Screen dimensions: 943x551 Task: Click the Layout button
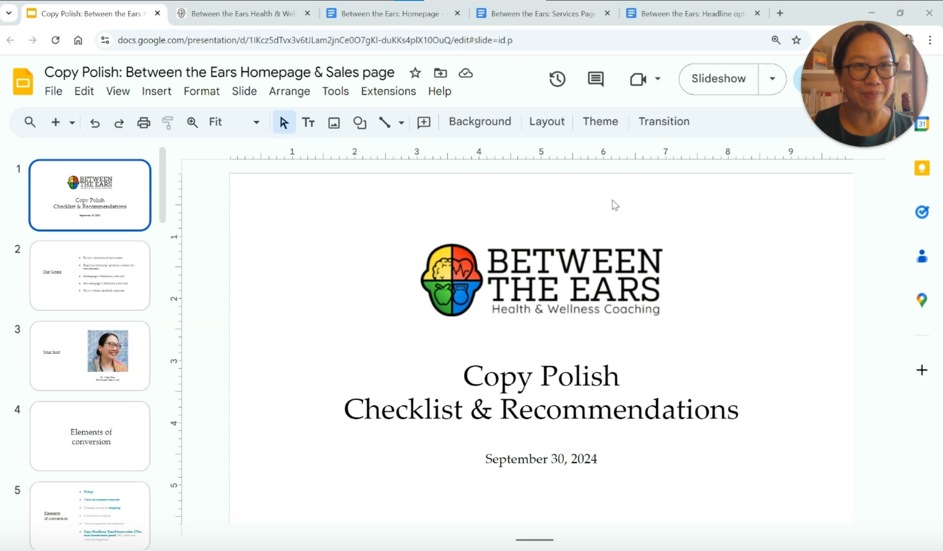coord(547,121)
